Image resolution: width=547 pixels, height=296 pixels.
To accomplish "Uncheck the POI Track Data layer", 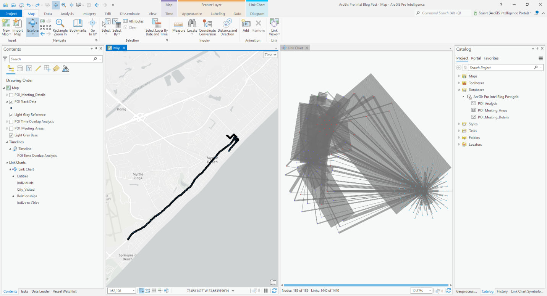I will (11, 101).
